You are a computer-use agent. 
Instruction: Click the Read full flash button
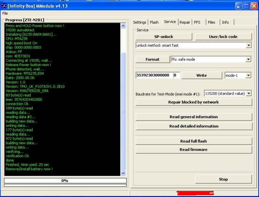pos(194,141)
